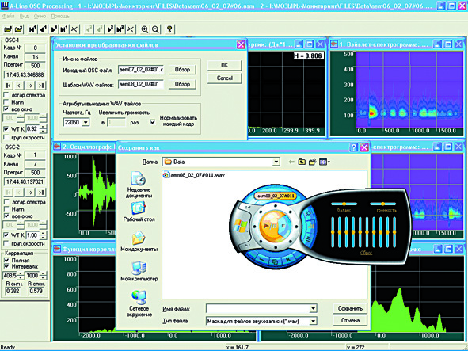Enable OSC-1 Hann window checkbox

[6, 102]
